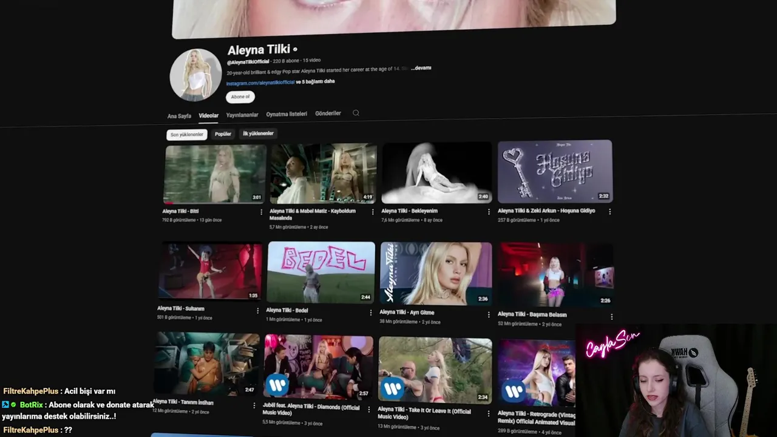Play the Diamonds music video thumbnail
Viewport: 777px width, 437px height.
[318, 367]
